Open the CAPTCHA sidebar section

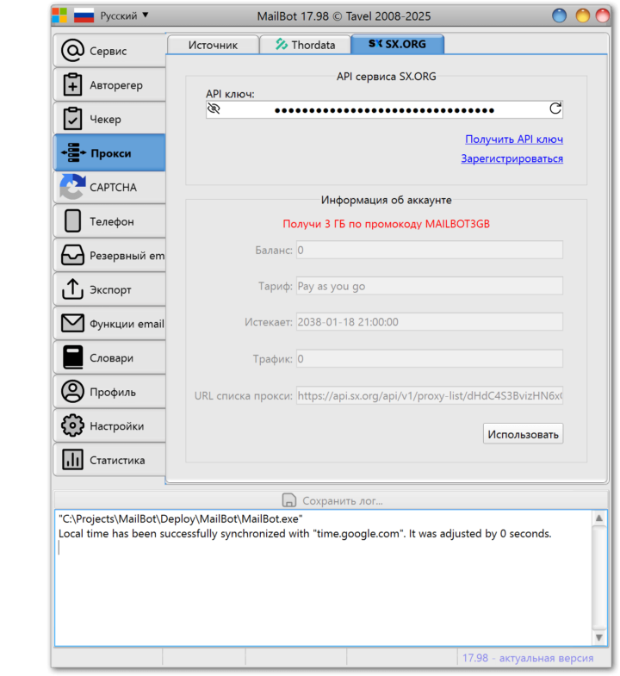[108, 187]
